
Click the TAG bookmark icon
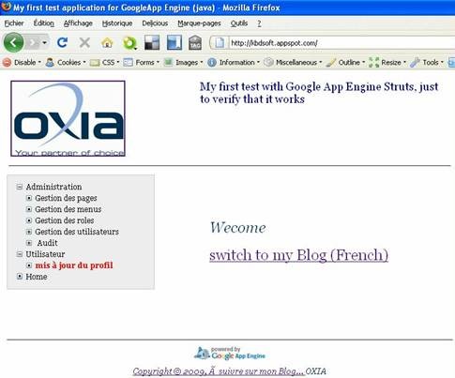pyautogui.click(x=195, y=42)
